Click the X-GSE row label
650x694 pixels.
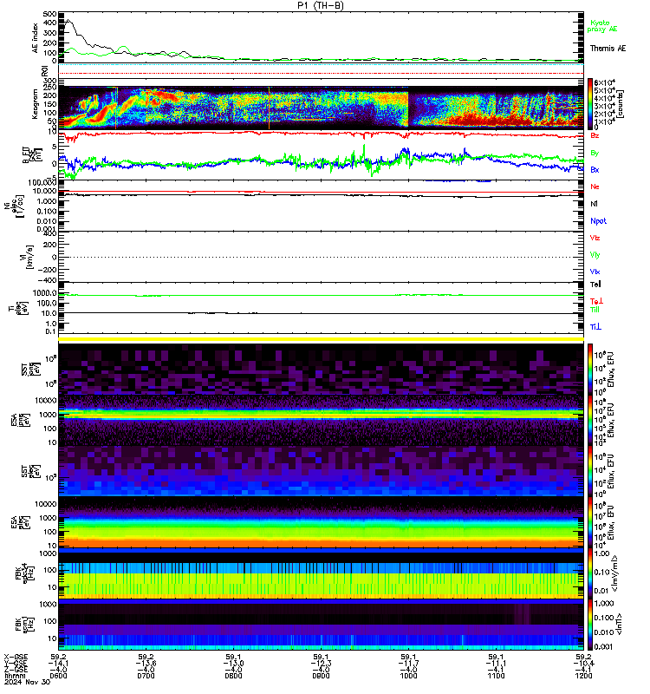pos(16,658)
